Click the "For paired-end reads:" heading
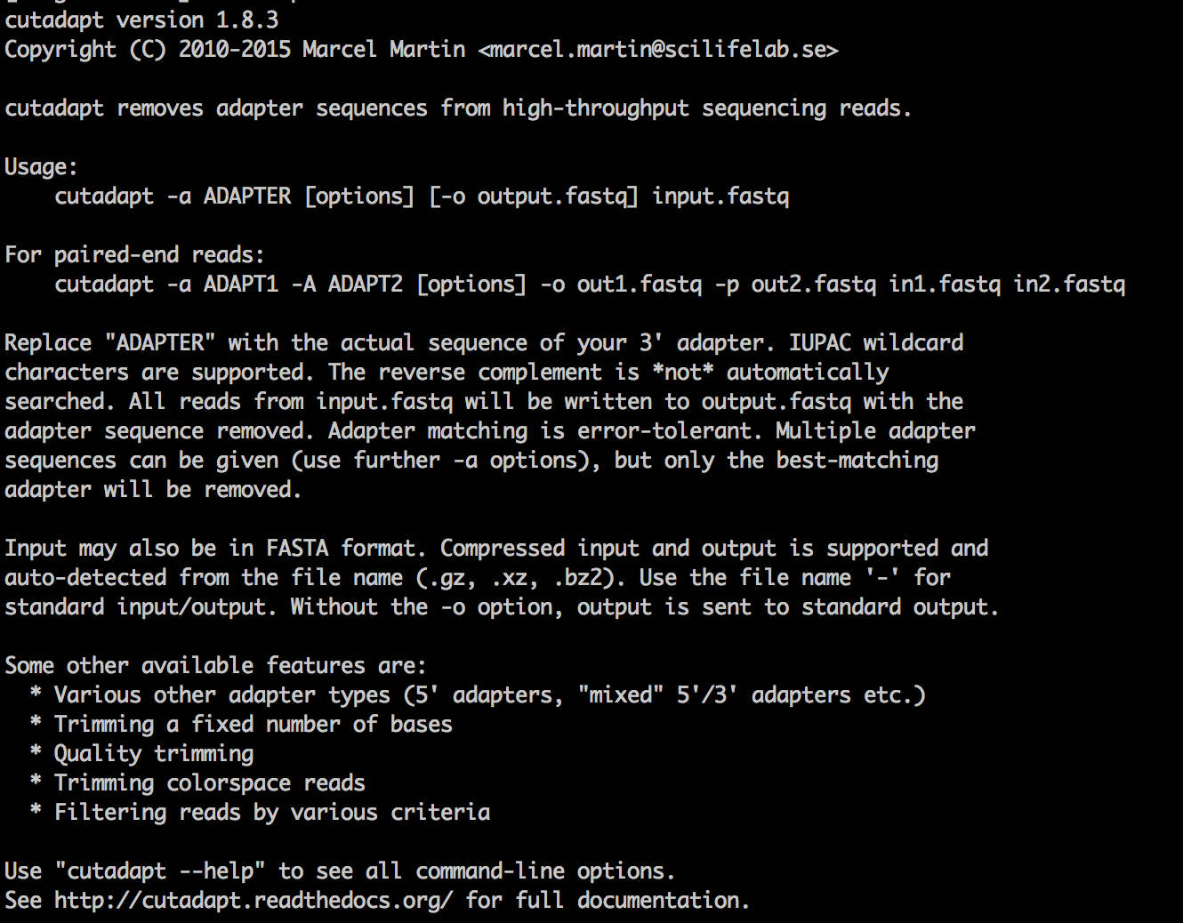The image size is (1183, 923). 135,255
